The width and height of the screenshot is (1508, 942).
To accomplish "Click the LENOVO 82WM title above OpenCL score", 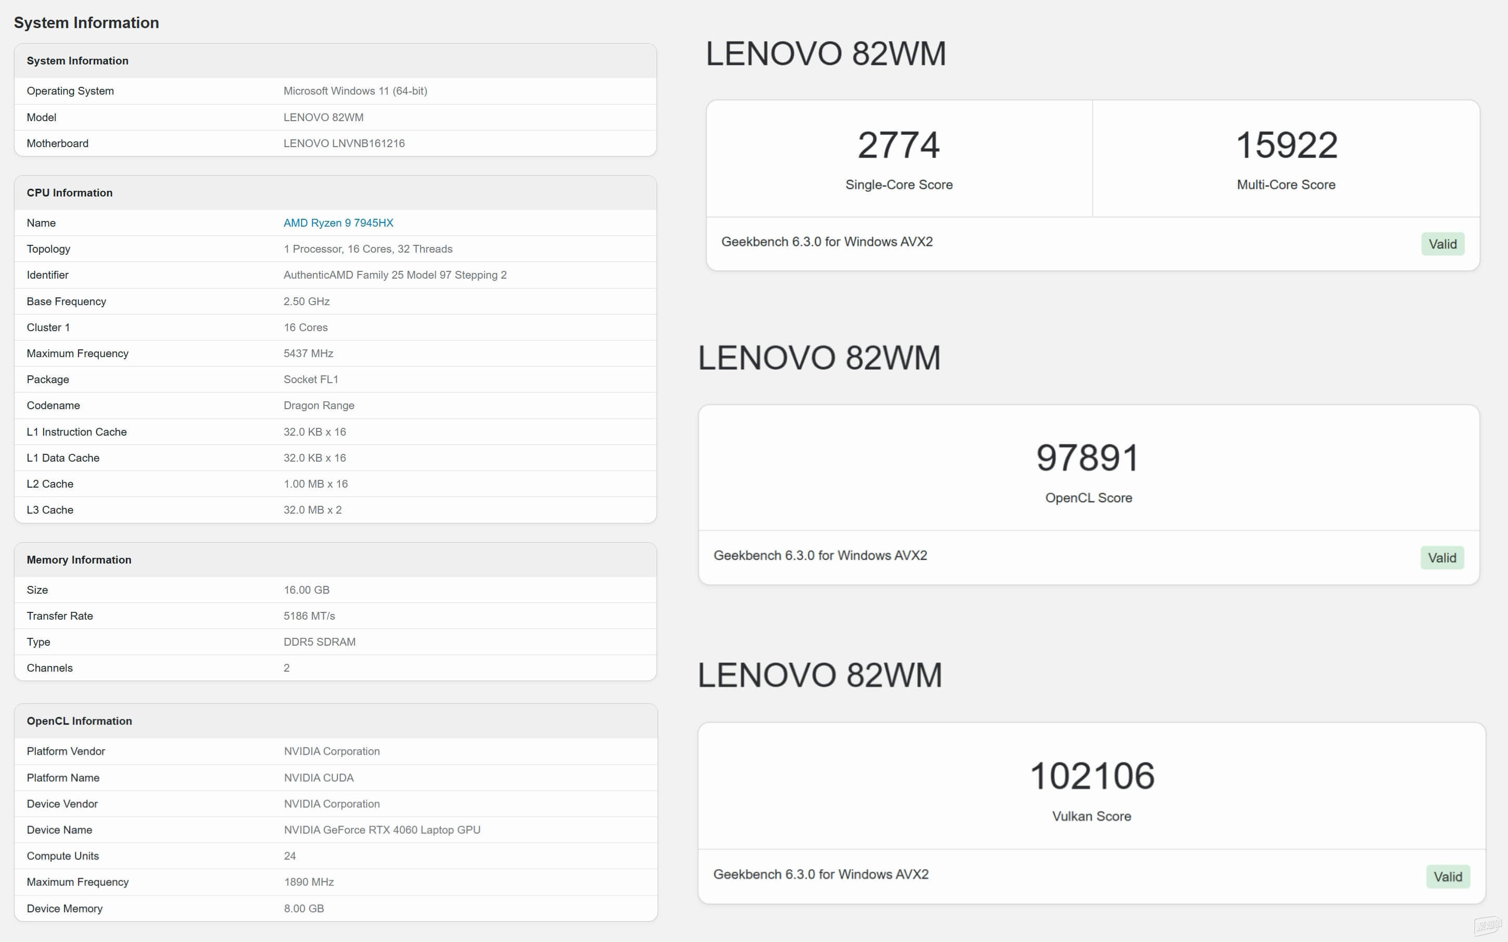I will click(819, 358).
